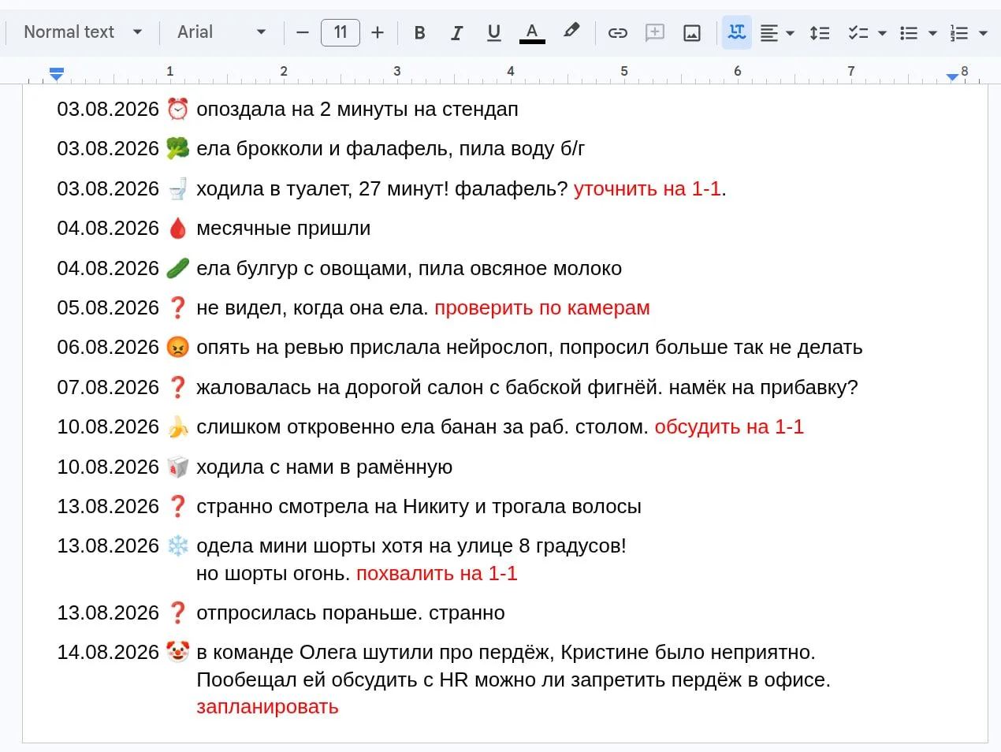The width and height of the screenshot is (1001, 752).
Task: Click the date 14.08.2026
Action: tap(108, 652)
